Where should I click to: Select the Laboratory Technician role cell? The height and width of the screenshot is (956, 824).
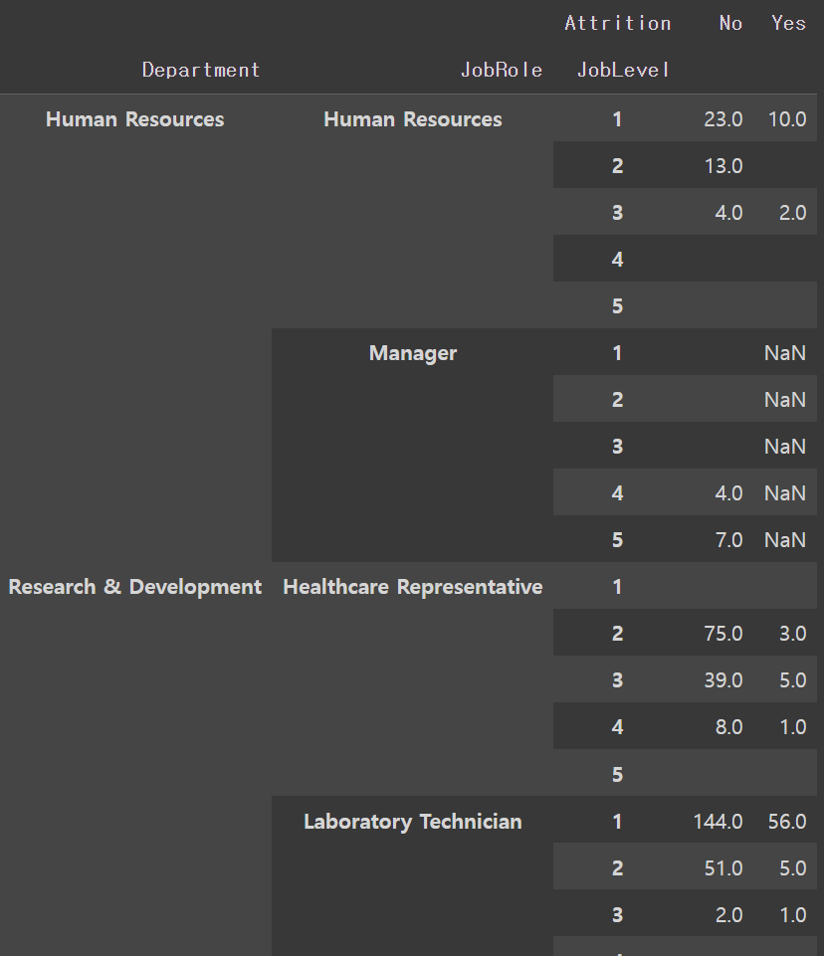point(412,822)
